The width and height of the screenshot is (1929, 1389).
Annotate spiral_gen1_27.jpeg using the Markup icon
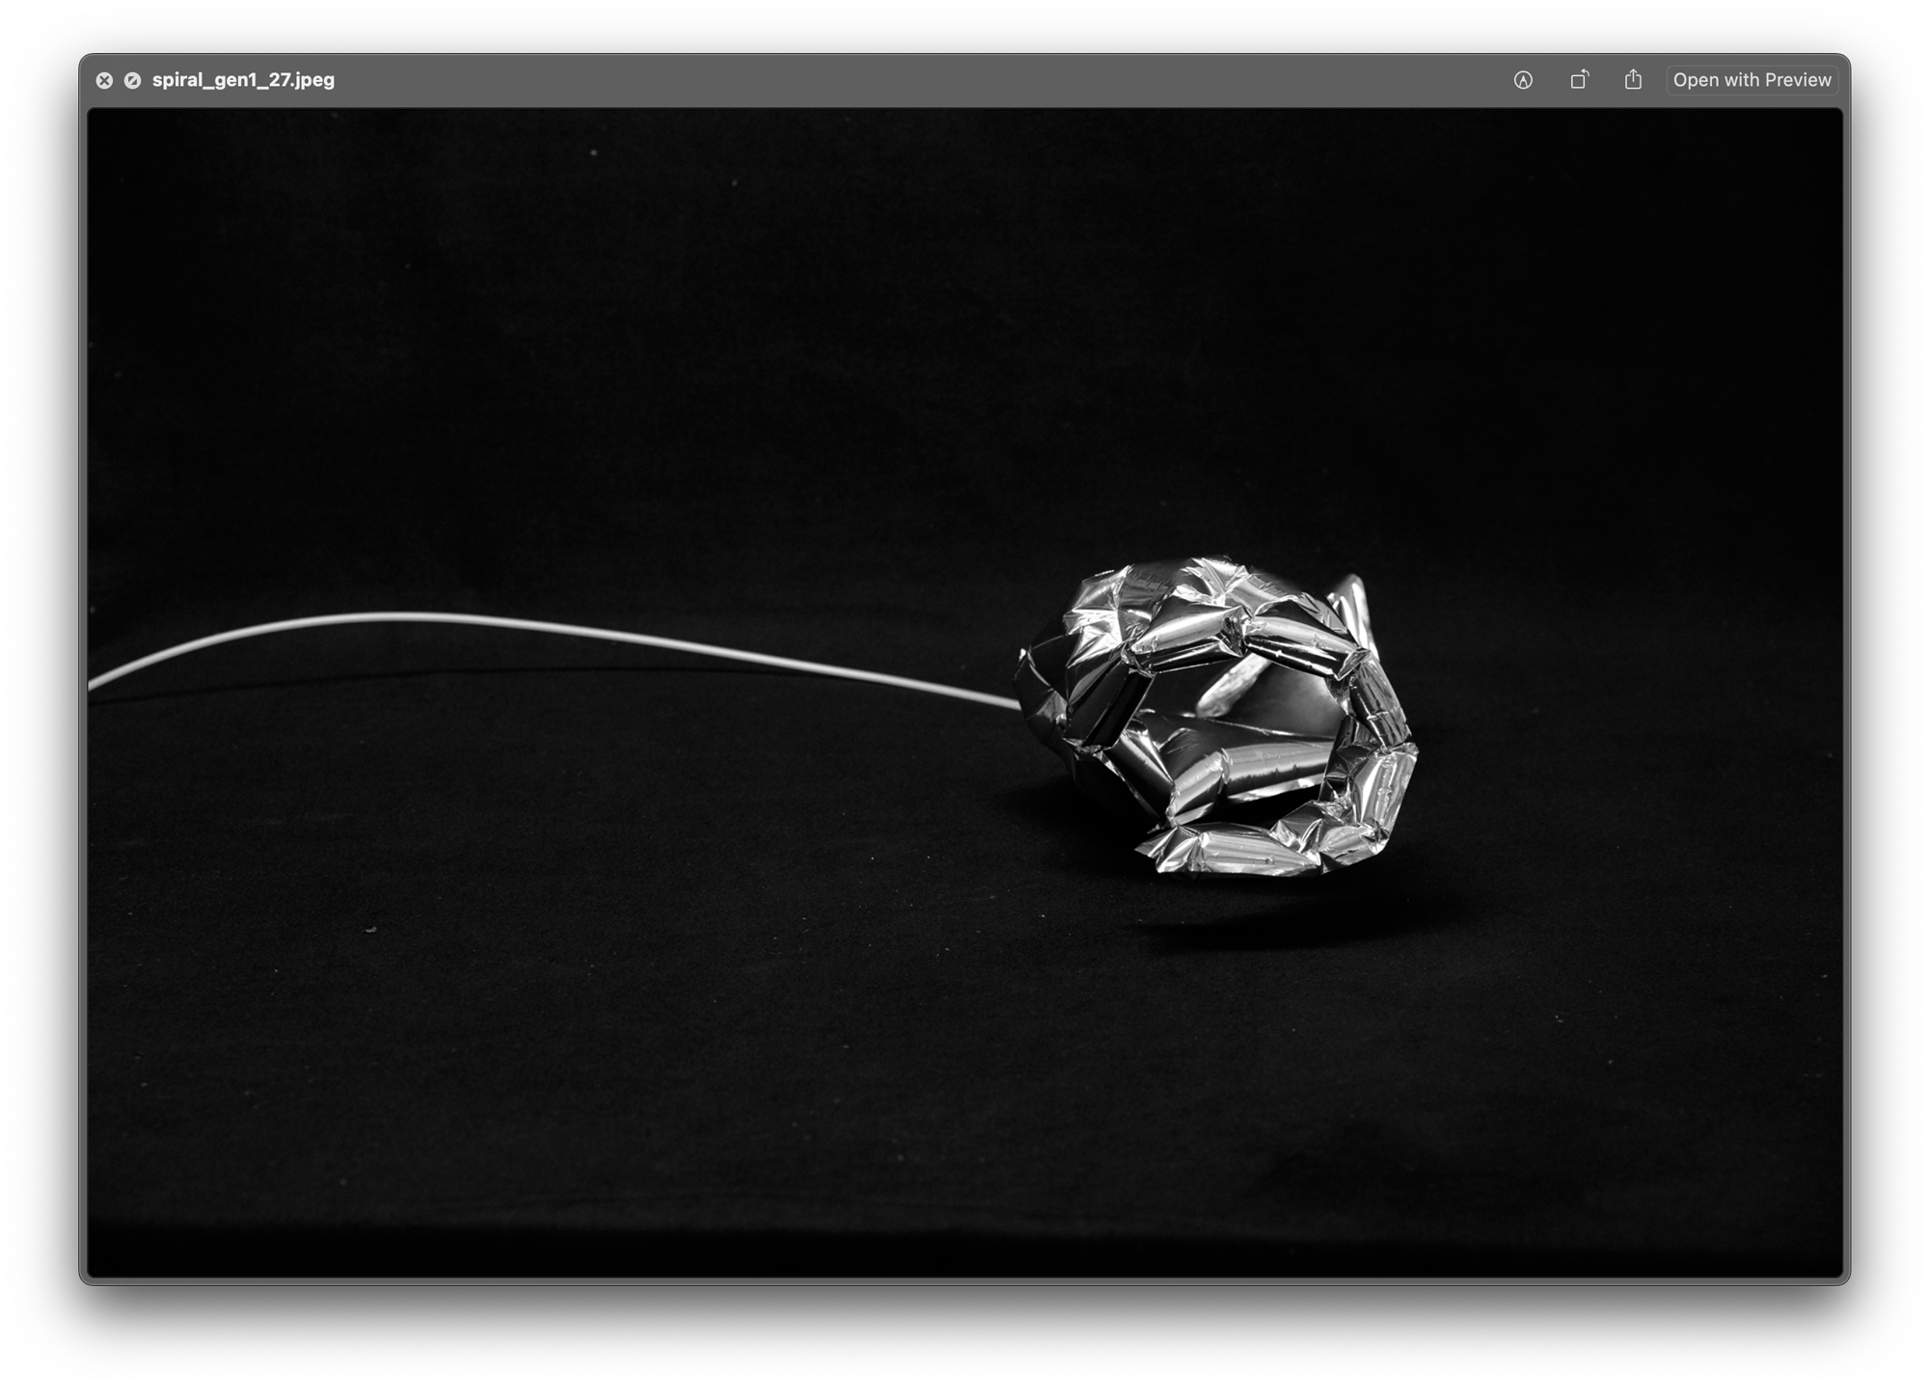click(1522, 80)
